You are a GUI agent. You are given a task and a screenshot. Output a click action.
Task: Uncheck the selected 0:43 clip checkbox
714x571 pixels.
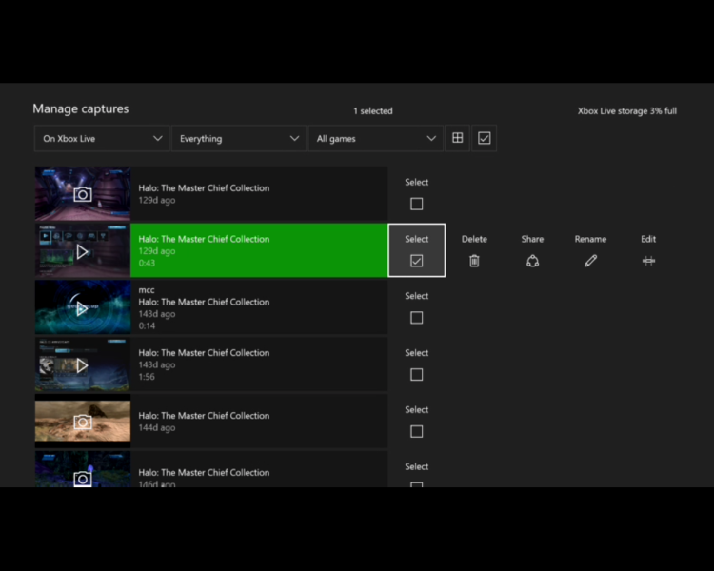coord(416,261)
